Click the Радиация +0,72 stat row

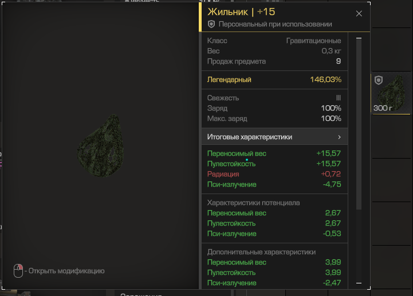pos(274,174)
